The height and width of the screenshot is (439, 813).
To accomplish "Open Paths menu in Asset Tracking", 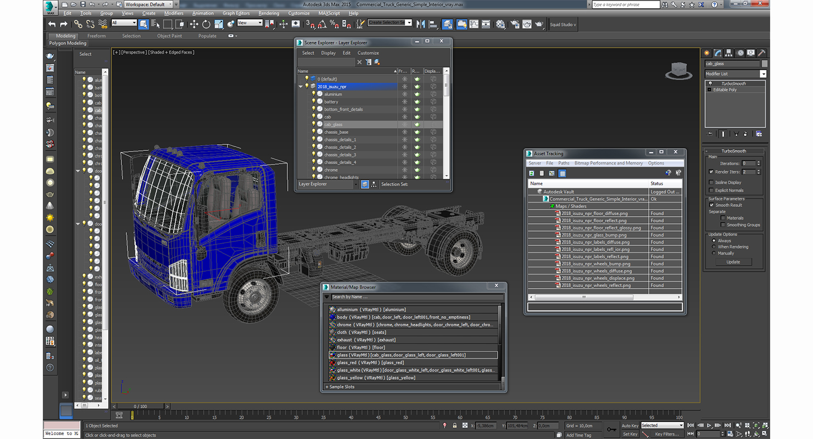I will (564, 163).
